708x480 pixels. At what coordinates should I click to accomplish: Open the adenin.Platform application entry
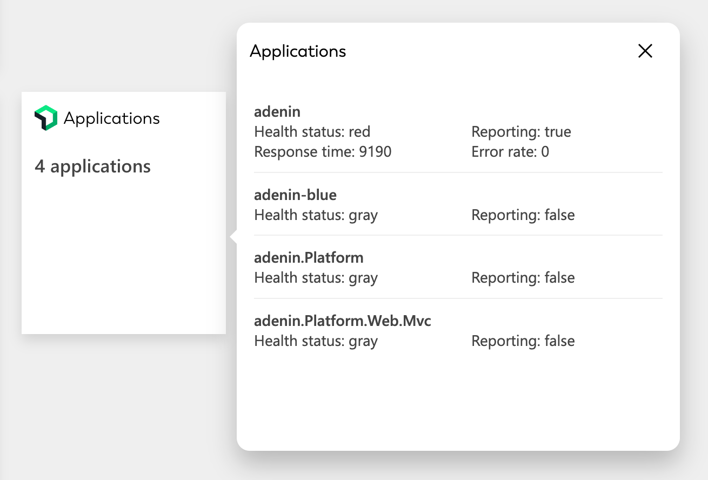(x=309, y=257)
